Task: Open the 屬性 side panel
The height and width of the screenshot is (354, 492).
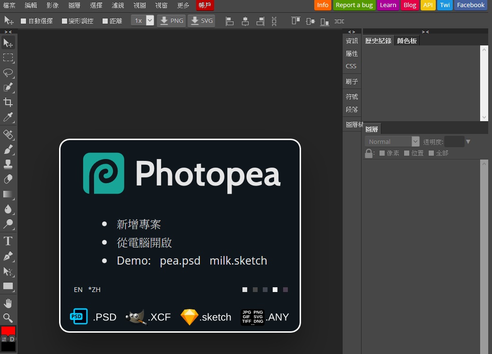Action: (x=352, y=53)
